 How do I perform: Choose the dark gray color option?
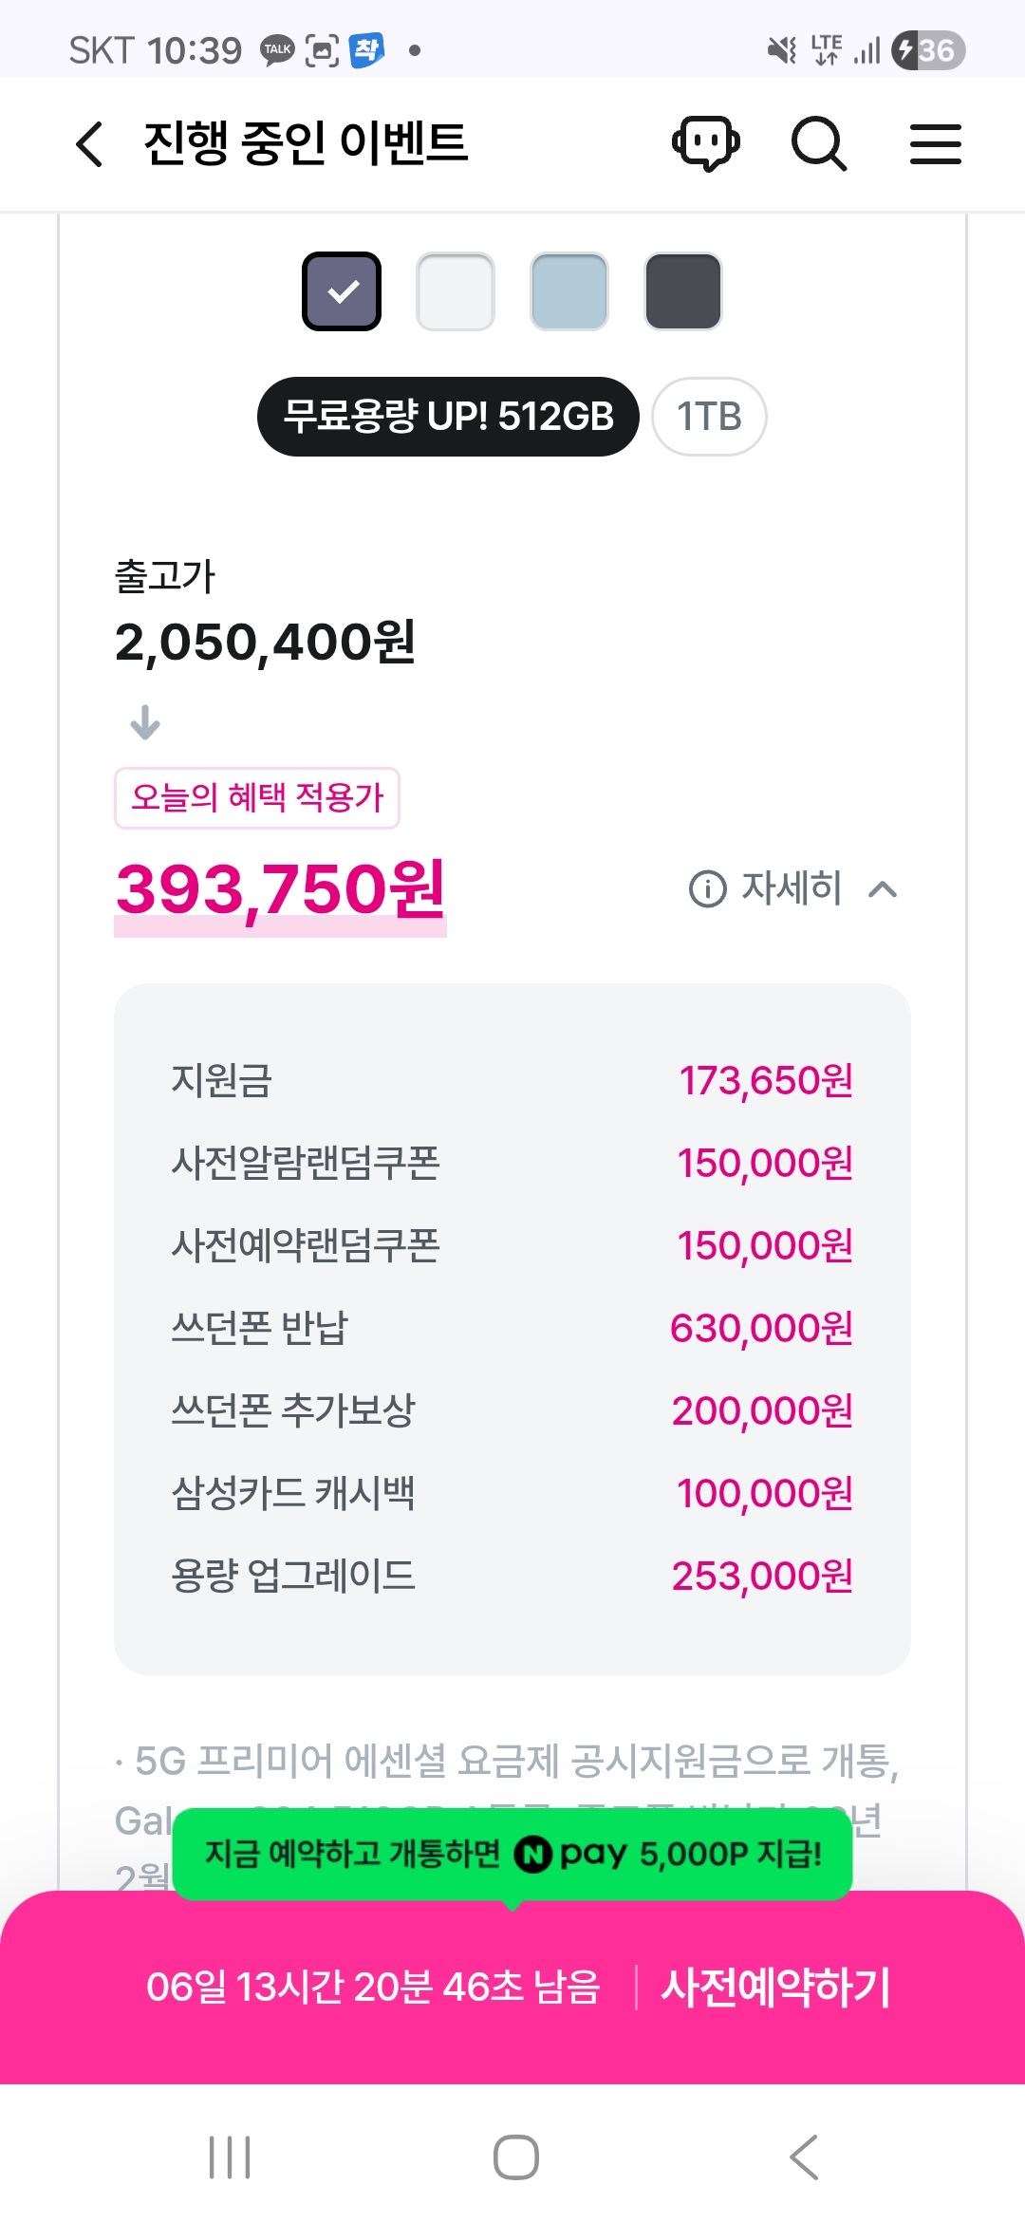[683, 291]
